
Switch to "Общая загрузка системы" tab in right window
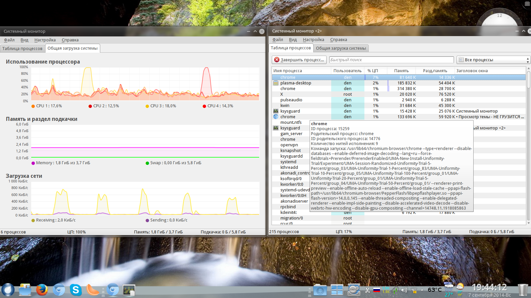[x=341, y=48]
